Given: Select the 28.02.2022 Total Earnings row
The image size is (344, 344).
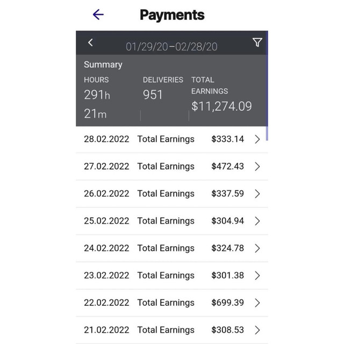Looking at the screenshot, I should pyautogui.click(x=166, y=139).
